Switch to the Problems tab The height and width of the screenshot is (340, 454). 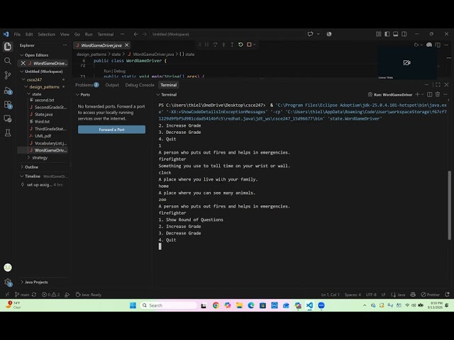click(x=87, y=85)
